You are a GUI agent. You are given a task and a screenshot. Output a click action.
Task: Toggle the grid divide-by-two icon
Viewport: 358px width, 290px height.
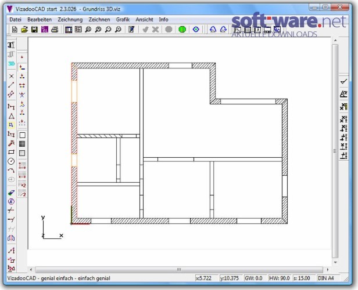point(22,193)
